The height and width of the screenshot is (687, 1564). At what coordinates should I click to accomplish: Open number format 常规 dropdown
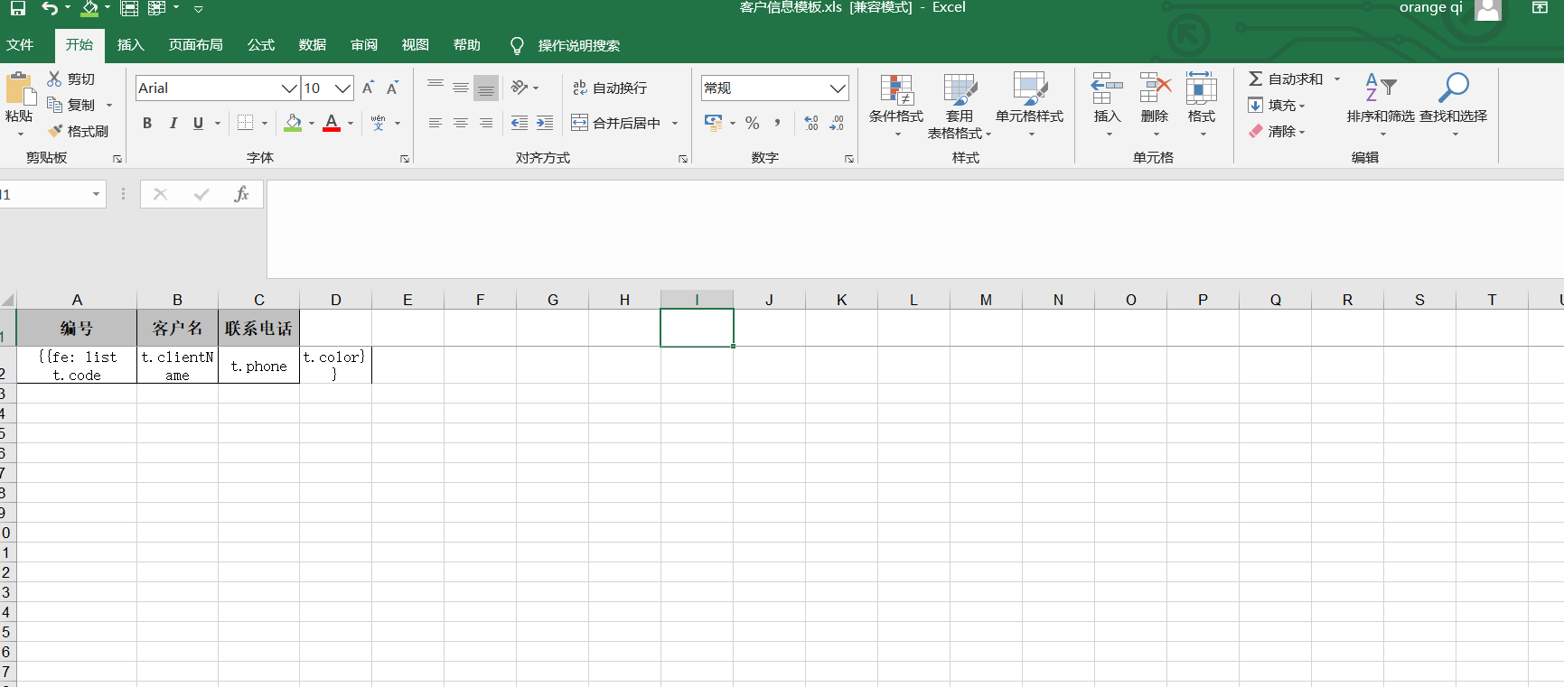pyautogui.click(x=838, y=88)
